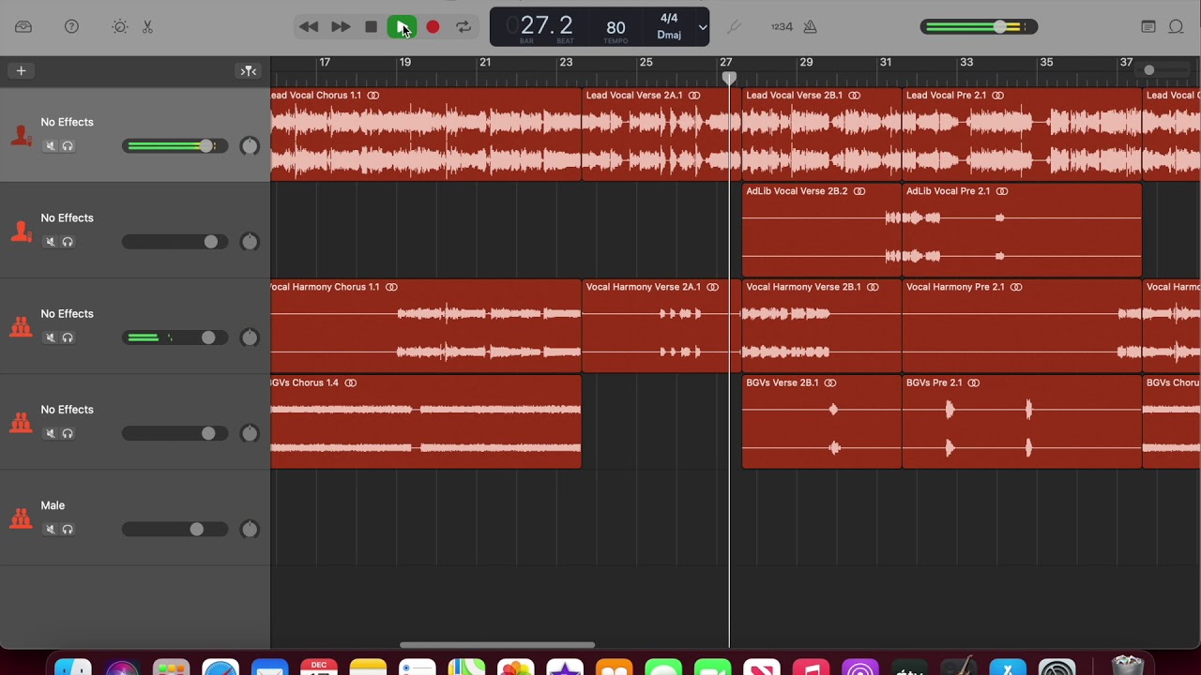Mute the AdLib Vocal track
Screen dimensions: 1201x675
pos(51,242)
